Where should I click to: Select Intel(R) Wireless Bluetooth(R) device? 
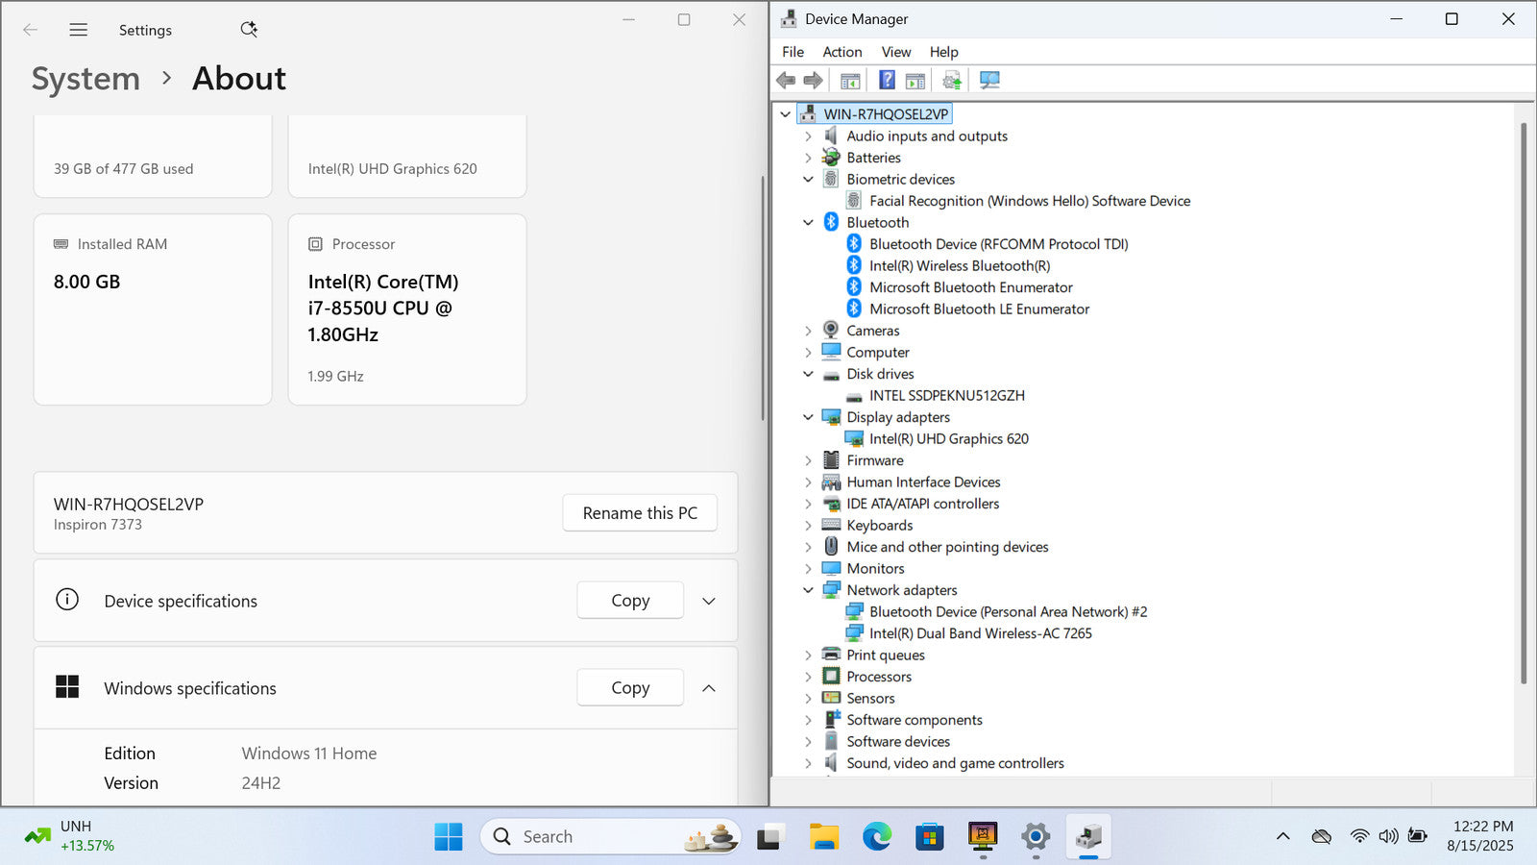(960, 265)
